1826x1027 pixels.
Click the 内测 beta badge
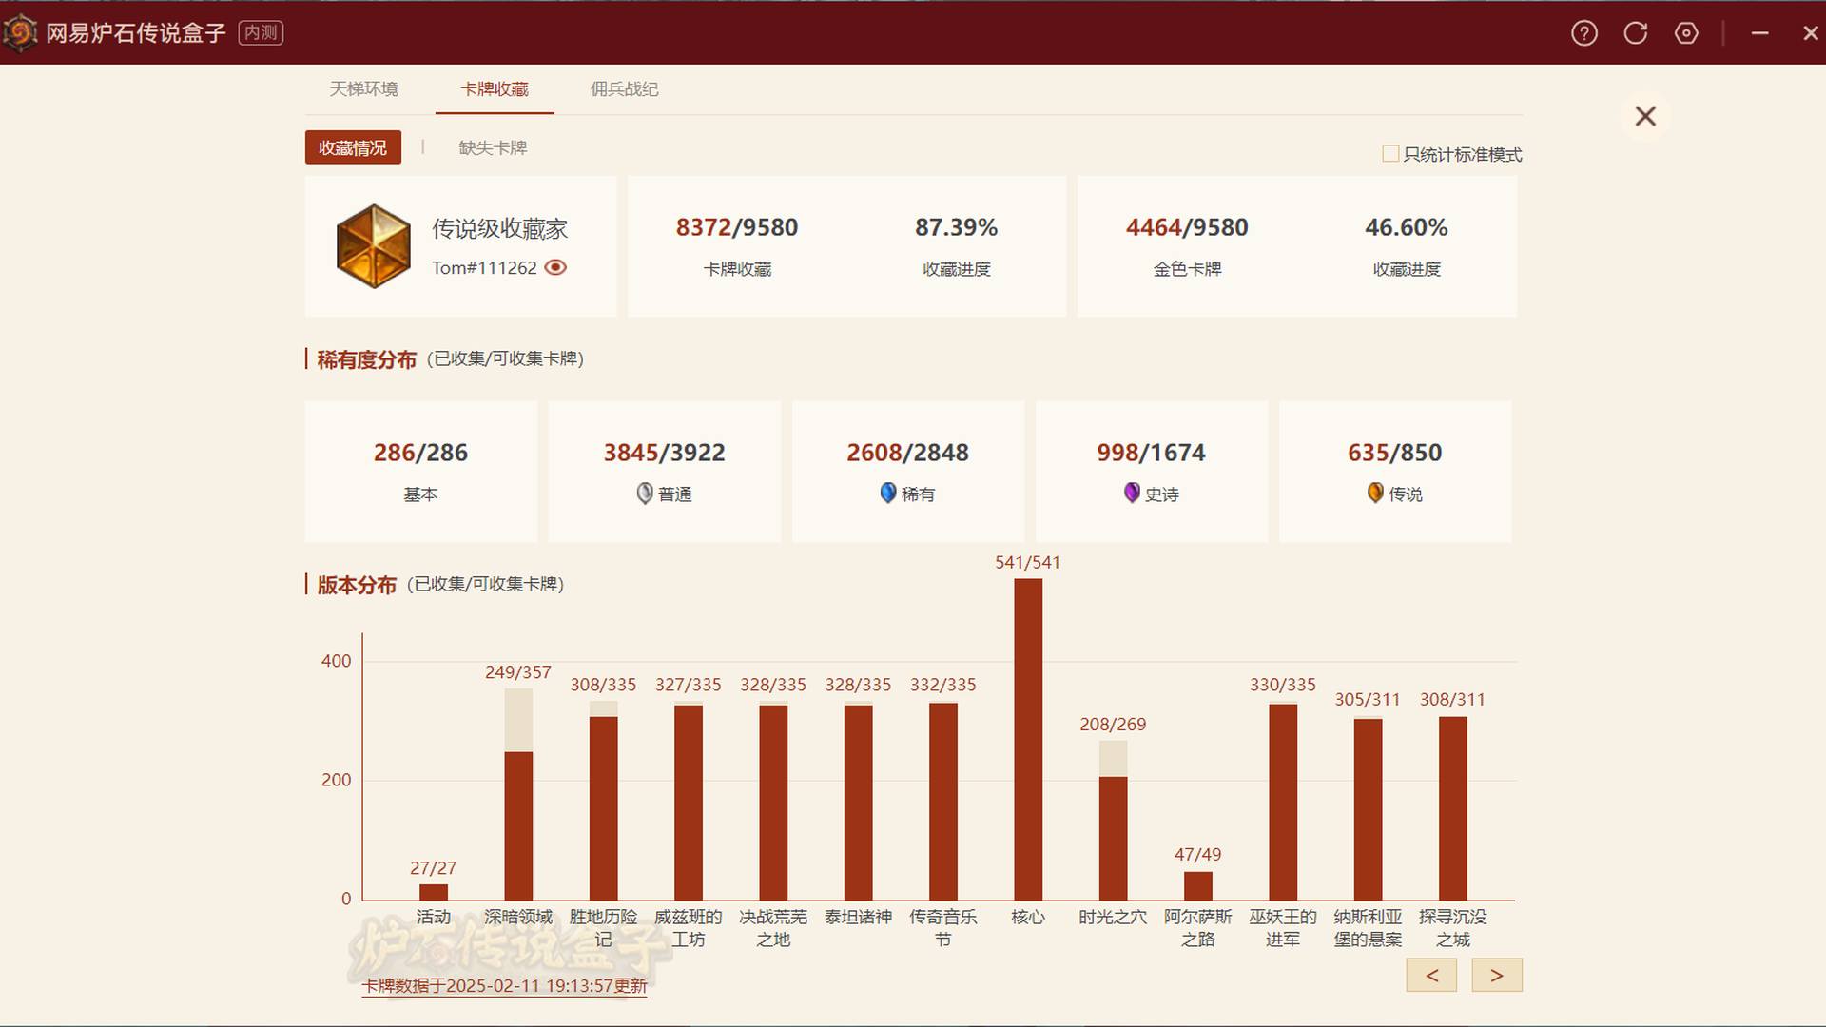(x=261, y=33)
